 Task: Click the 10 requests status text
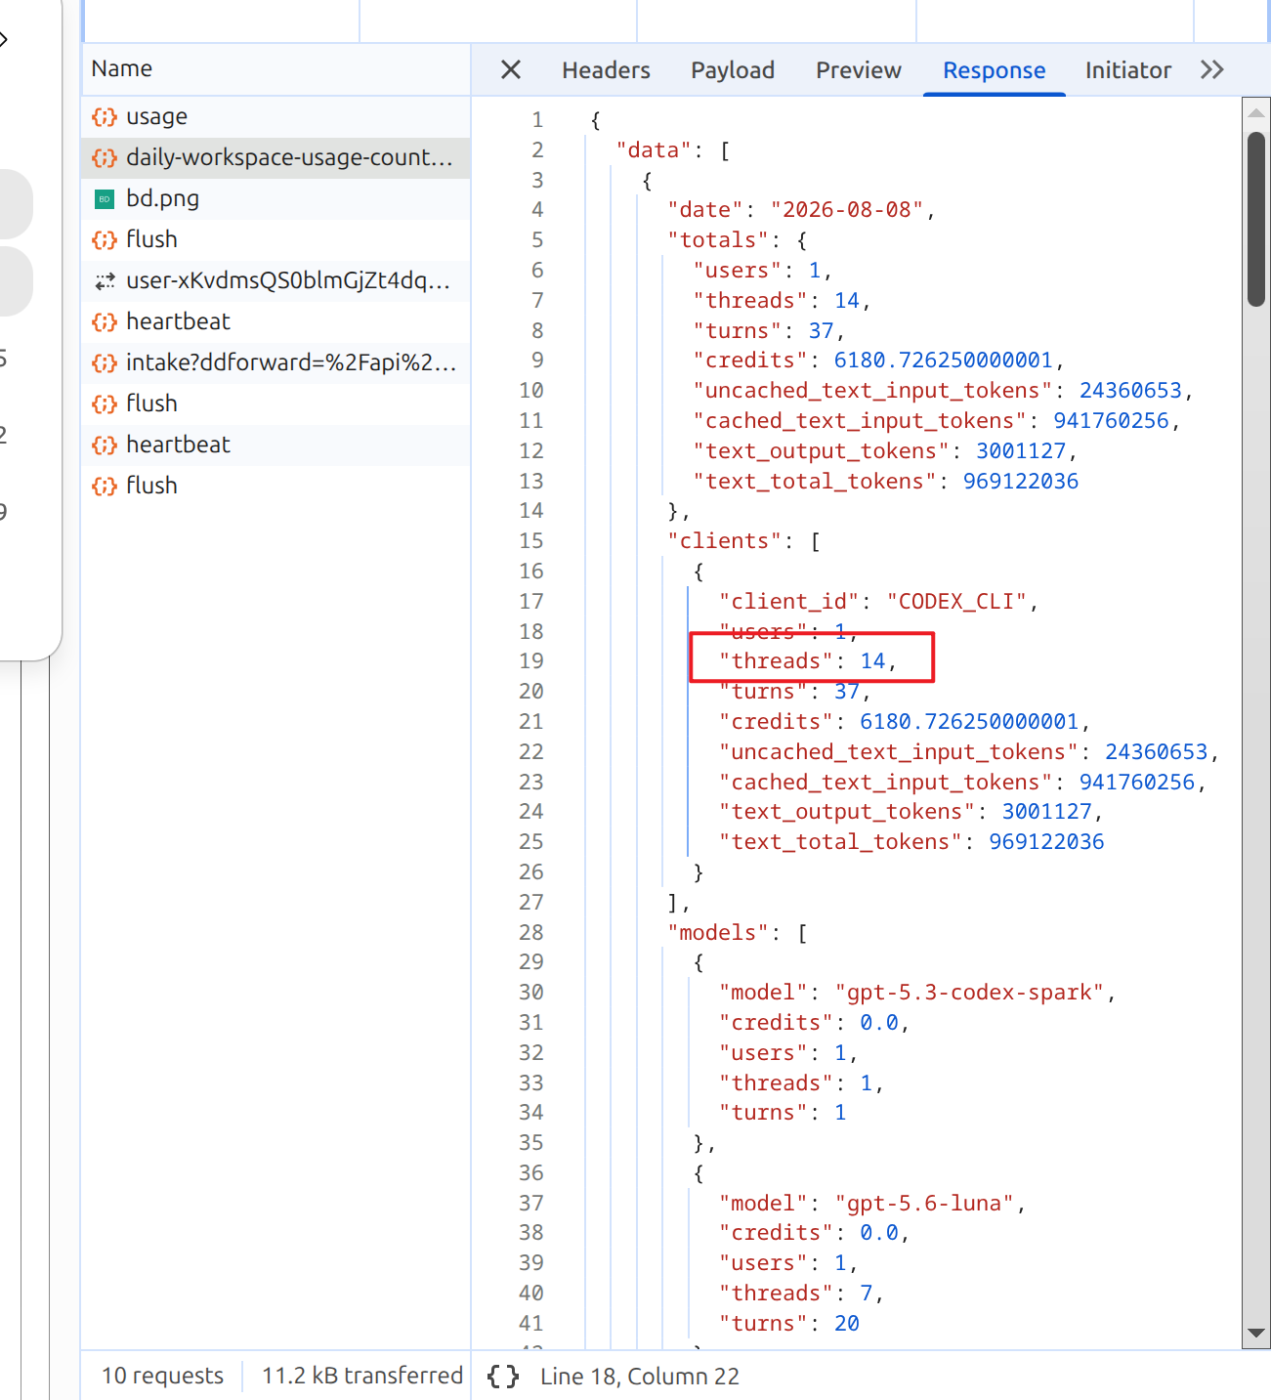click(x=162, y=1376)
